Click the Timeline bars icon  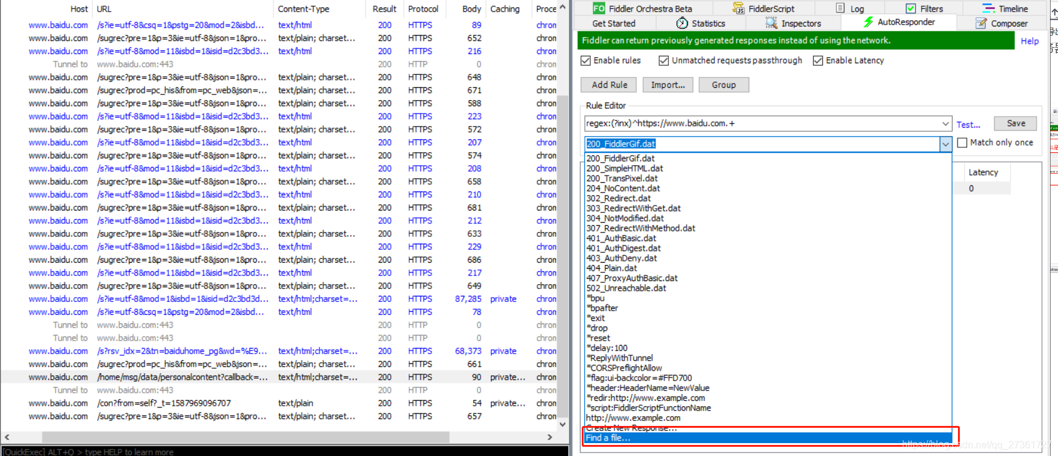[988, 9]
